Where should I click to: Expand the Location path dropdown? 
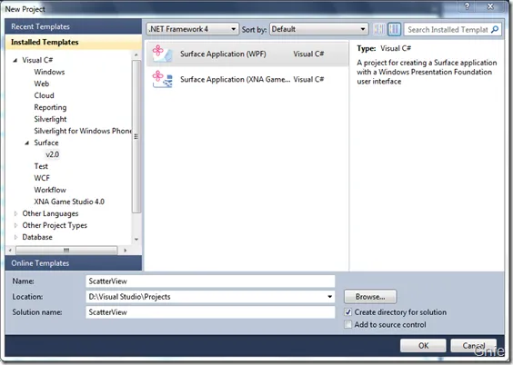(330, 296)
